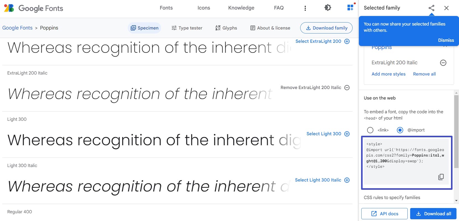This screenshot has height=221, width=459.
Task: Copy the embed code with clipboard icon
Action: pos(441,177)
